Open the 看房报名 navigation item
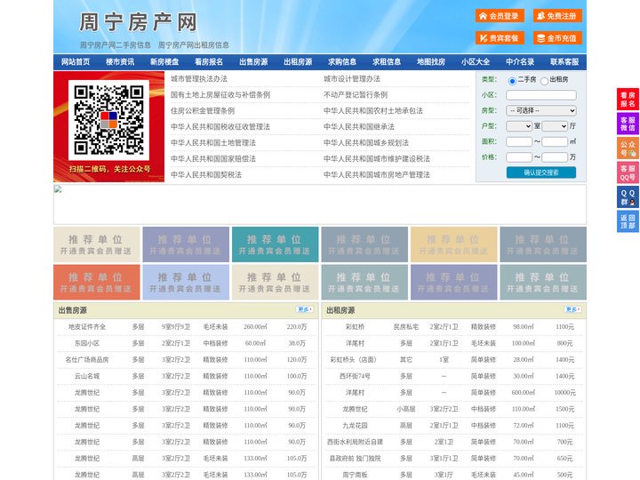Viewport: 640px width, 480px height. click(209, 62)
